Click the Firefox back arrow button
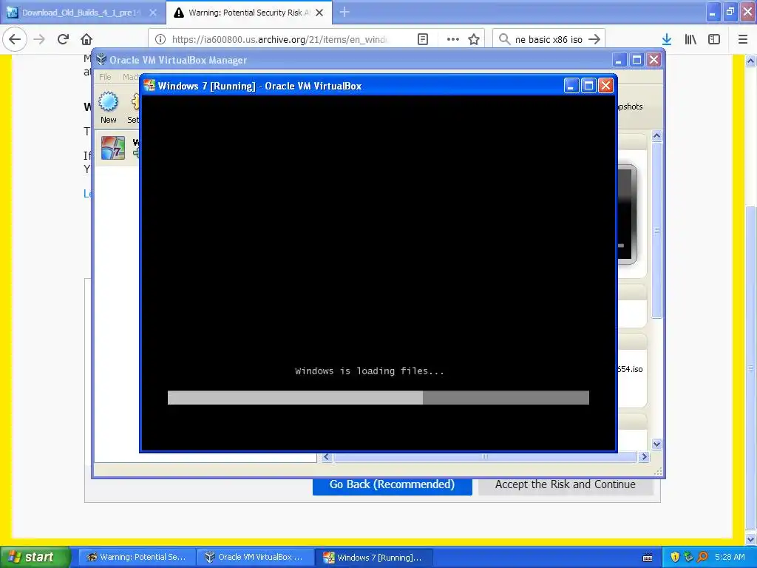This screenshot has height=568, width=757. pos(15,39)
